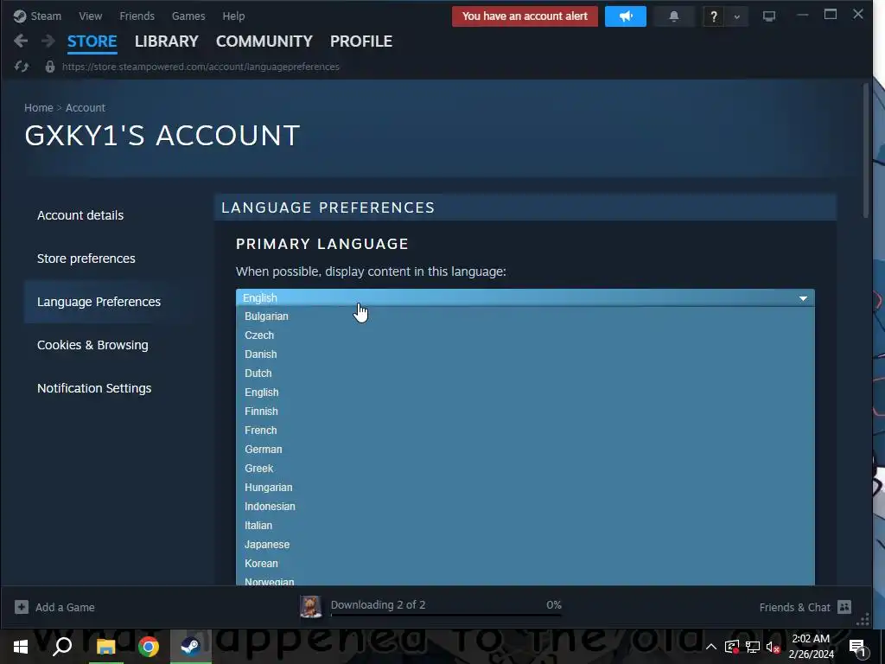
Task: Switch to the PROFILE tab
Action: pyautogui.click(x=361, y=41)
